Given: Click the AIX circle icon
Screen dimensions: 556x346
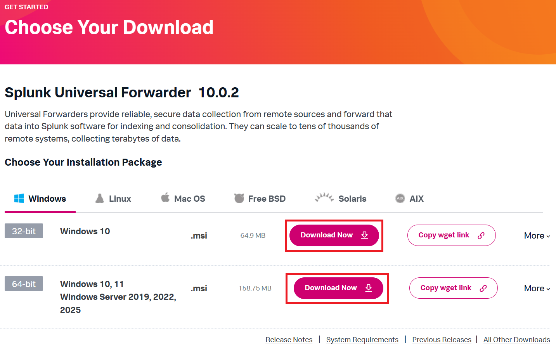Looking at the screenshot, I should (400, 199).
